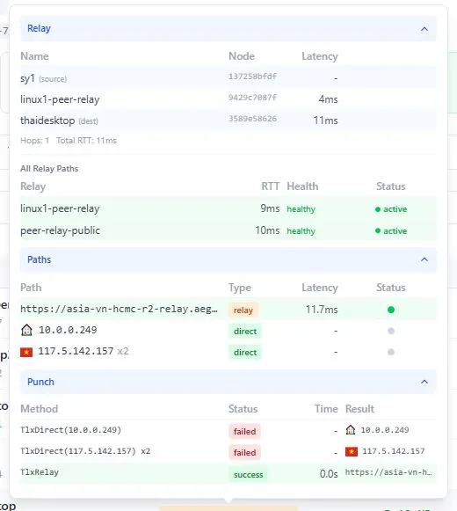
Task: Click TlxDirect(10.0.0.249) method
Action: [70, 430]
